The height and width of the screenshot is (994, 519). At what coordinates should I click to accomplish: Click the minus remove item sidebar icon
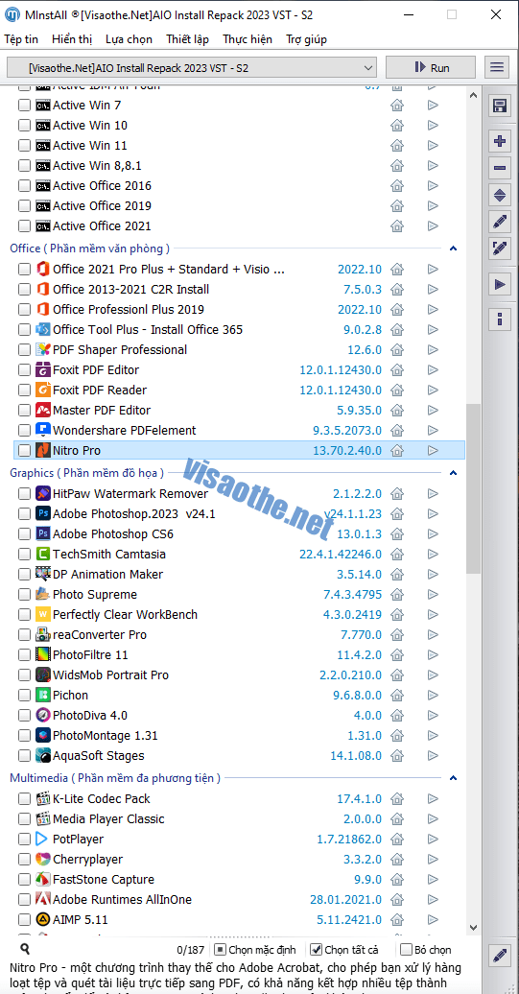(500, 168)
